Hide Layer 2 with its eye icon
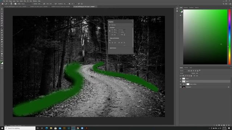 pos(181,79)
